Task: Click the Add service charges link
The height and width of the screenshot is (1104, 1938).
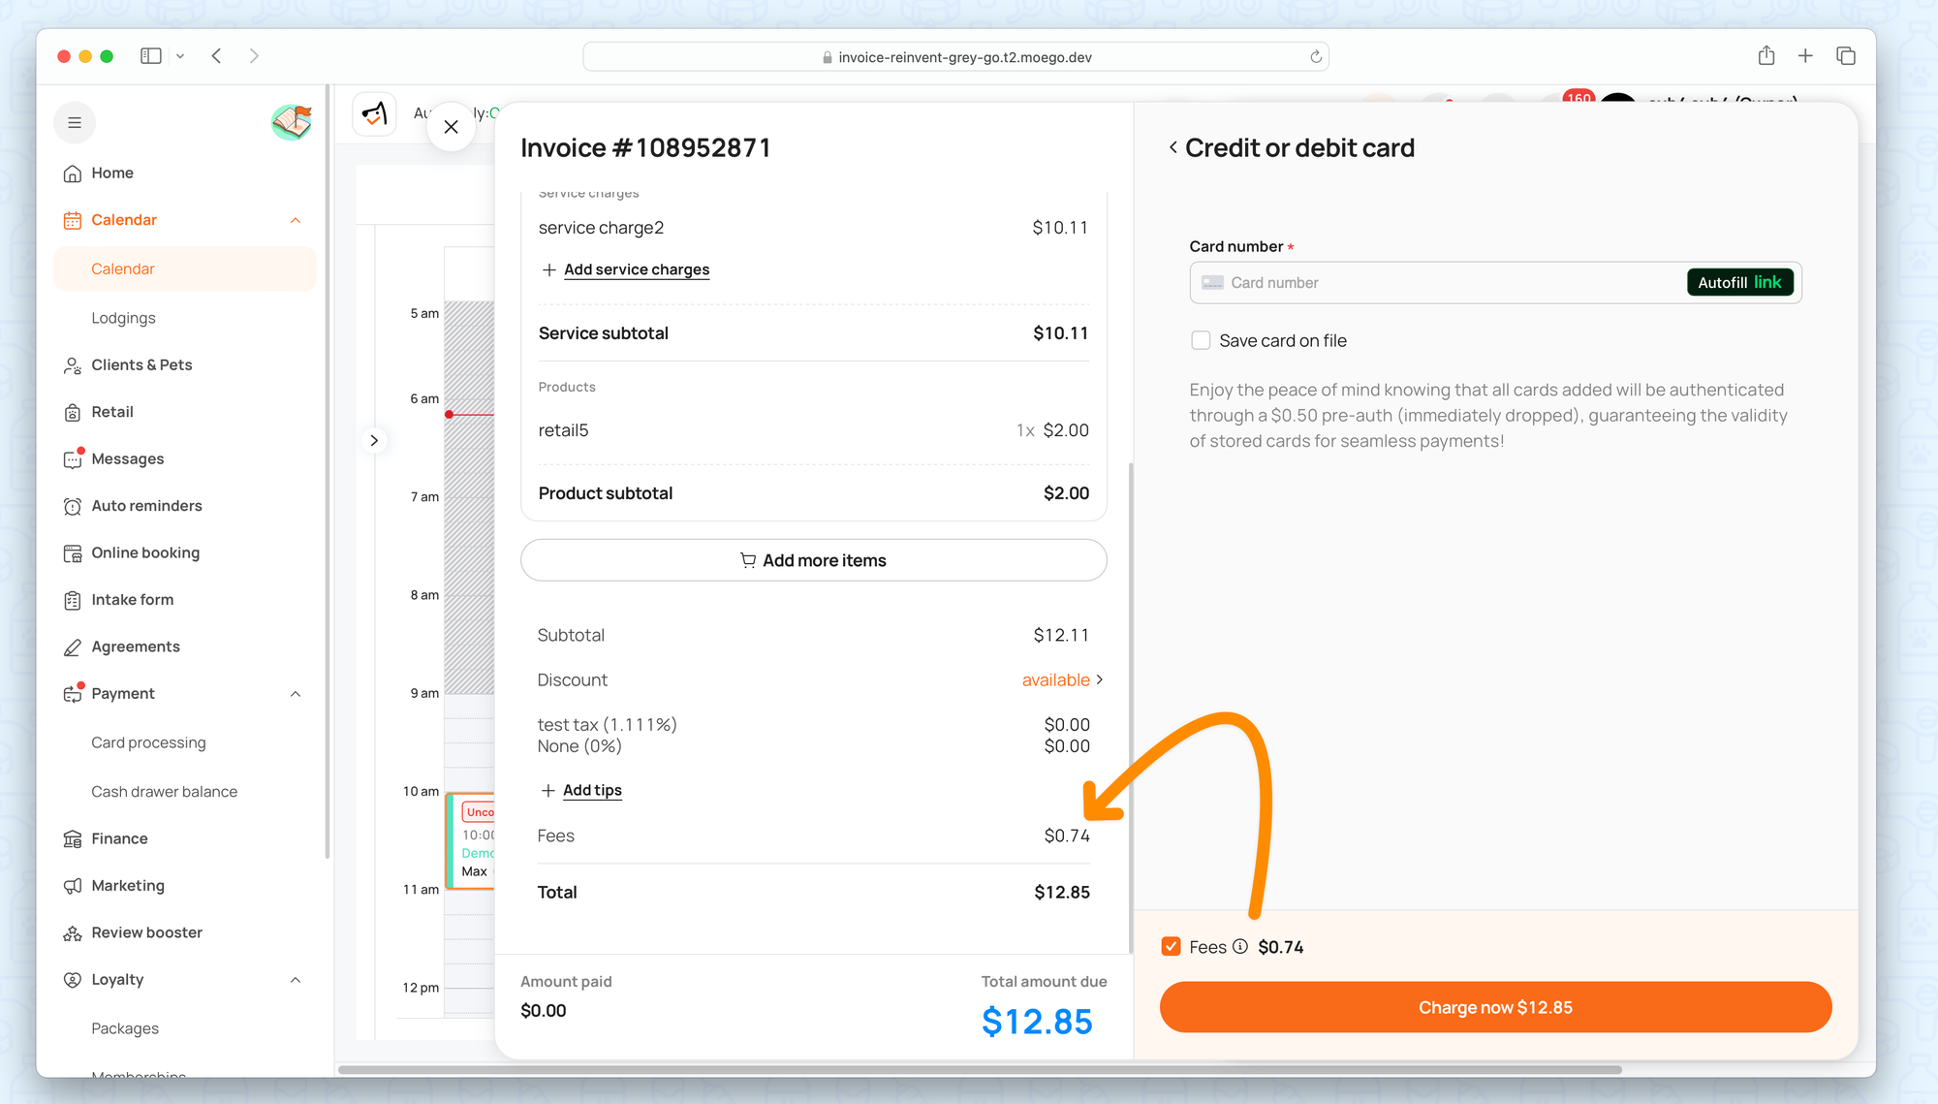Action: click(636, 269)
